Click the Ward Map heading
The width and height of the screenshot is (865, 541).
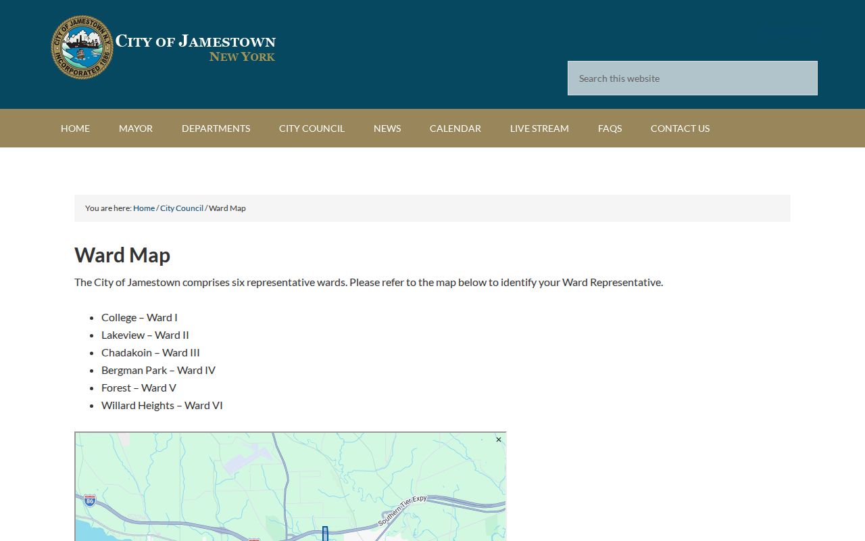pyautogui.click(x=122, y=255)
